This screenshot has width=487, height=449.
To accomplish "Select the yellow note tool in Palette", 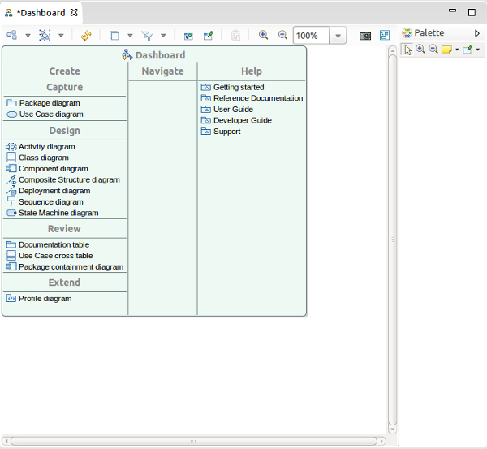I will [446, 50].
